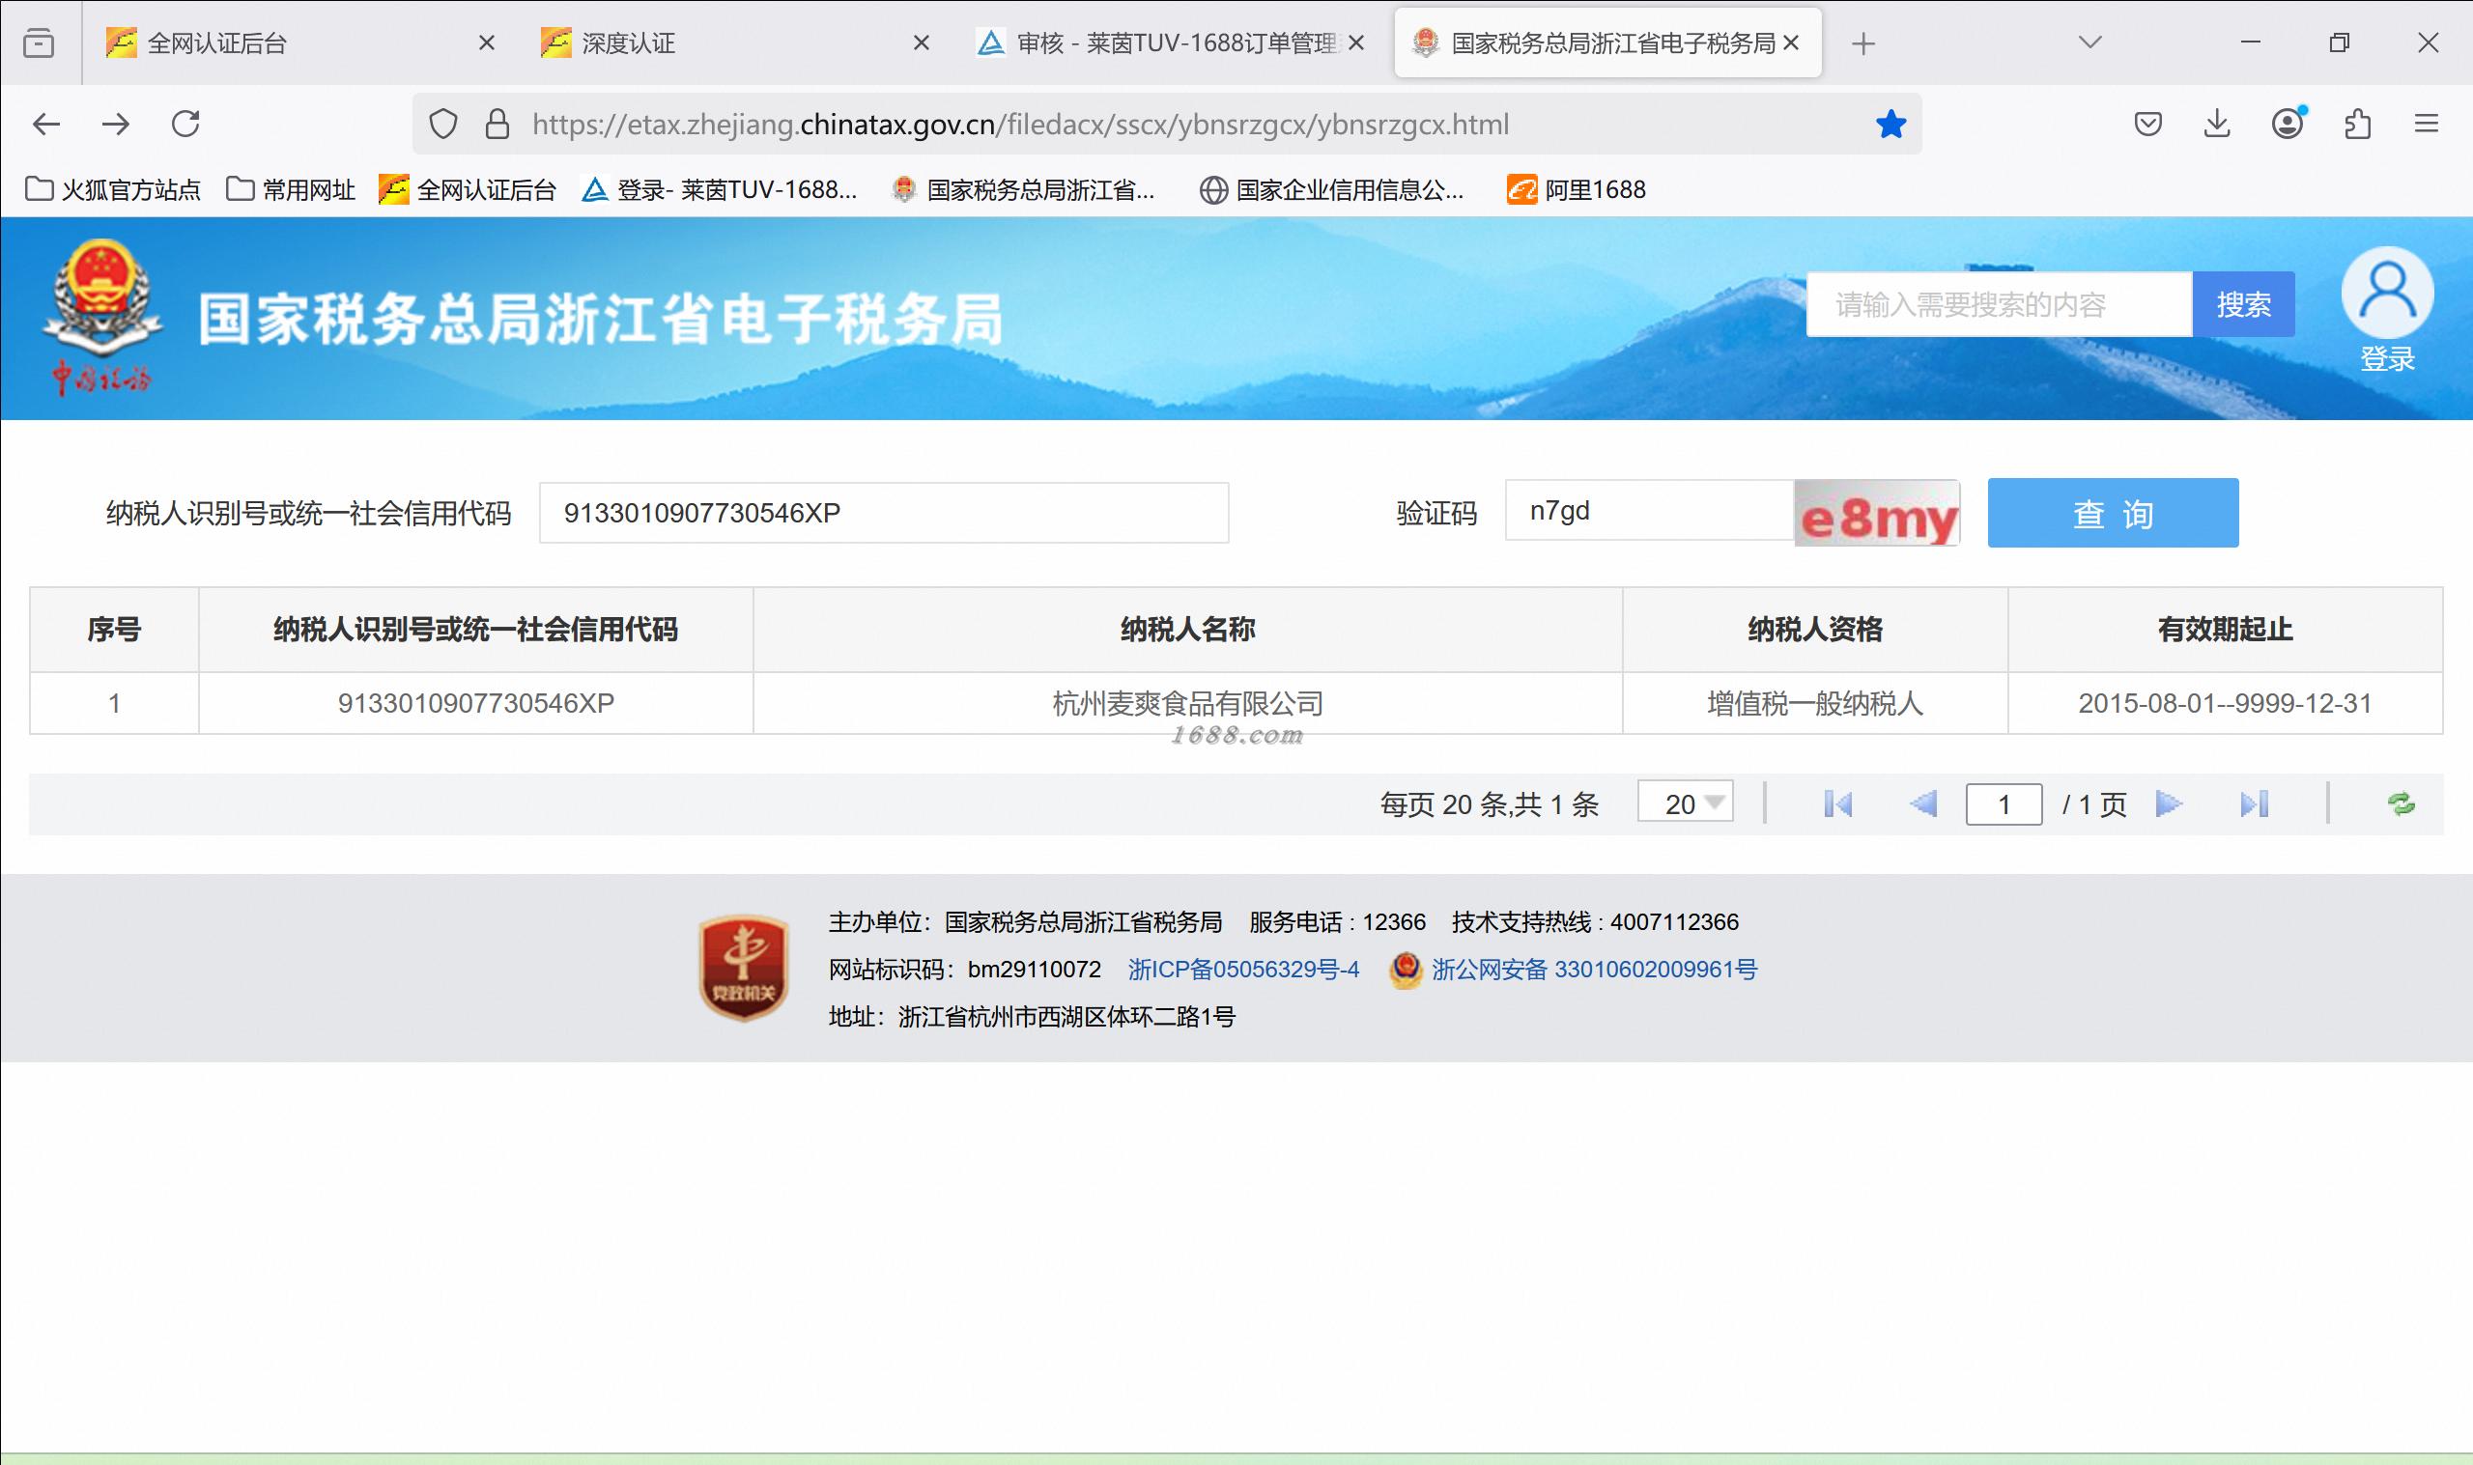This screenshot has width=2473, height=1465.
Task: Go to previous results page
Action: (x=1922, y=803)
